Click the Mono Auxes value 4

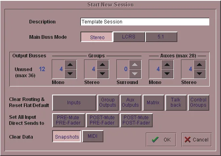pyautogui.click(x=158, y=69)
